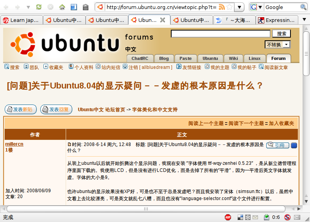Close the active Ubun... tab
310x222 pixels.
[x=163, y=20]
